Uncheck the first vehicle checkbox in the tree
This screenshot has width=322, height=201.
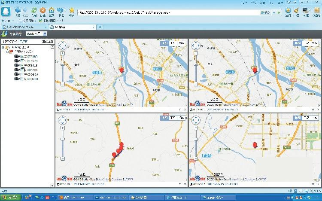(22, 57)
